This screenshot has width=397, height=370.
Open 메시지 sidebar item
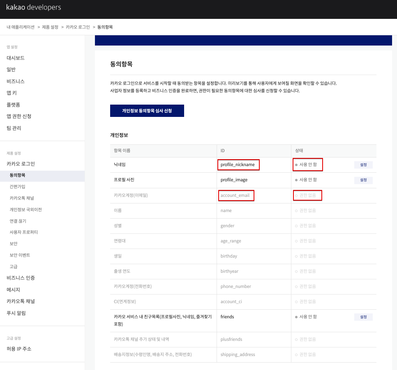14,290
